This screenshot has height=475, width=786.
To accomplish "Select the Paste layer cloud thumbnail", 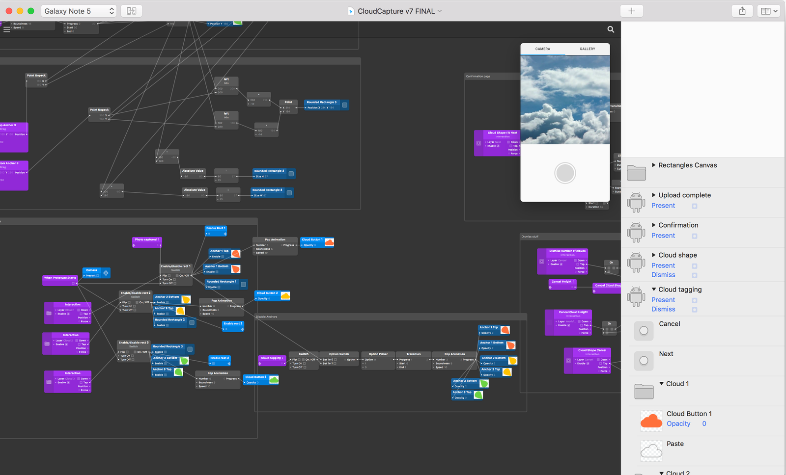I will coord(651,451).
